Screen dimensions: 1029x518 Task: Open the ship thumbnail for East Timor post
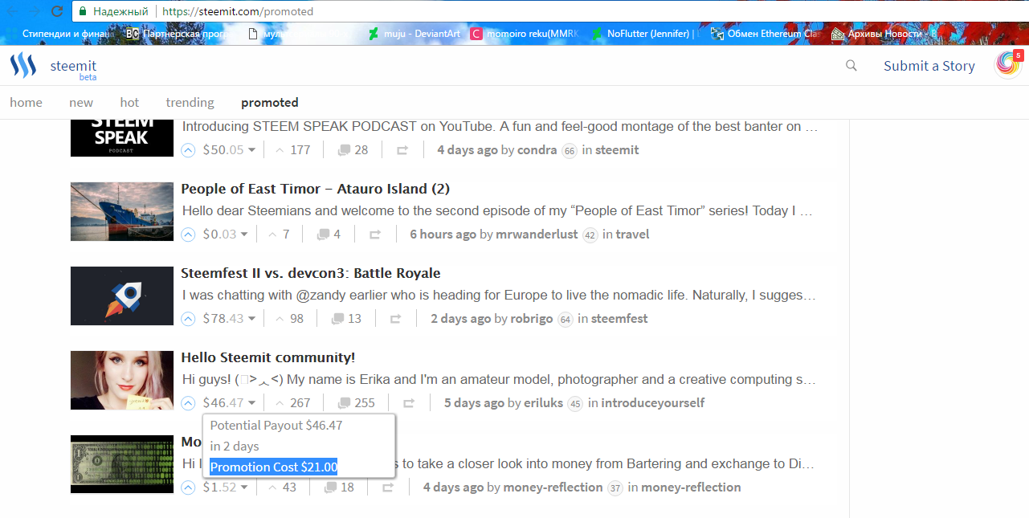122,211
